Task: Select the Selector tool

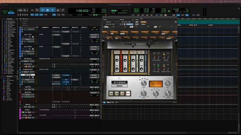Action: (x=48, y=10)
